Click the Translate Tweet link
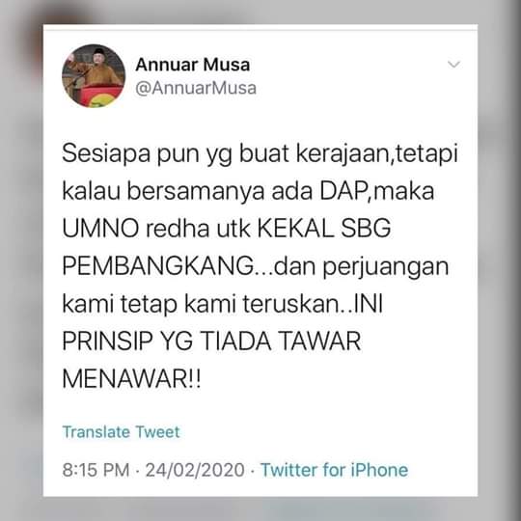Viewport: 521px width, 521px height. [x=121, y=431]
